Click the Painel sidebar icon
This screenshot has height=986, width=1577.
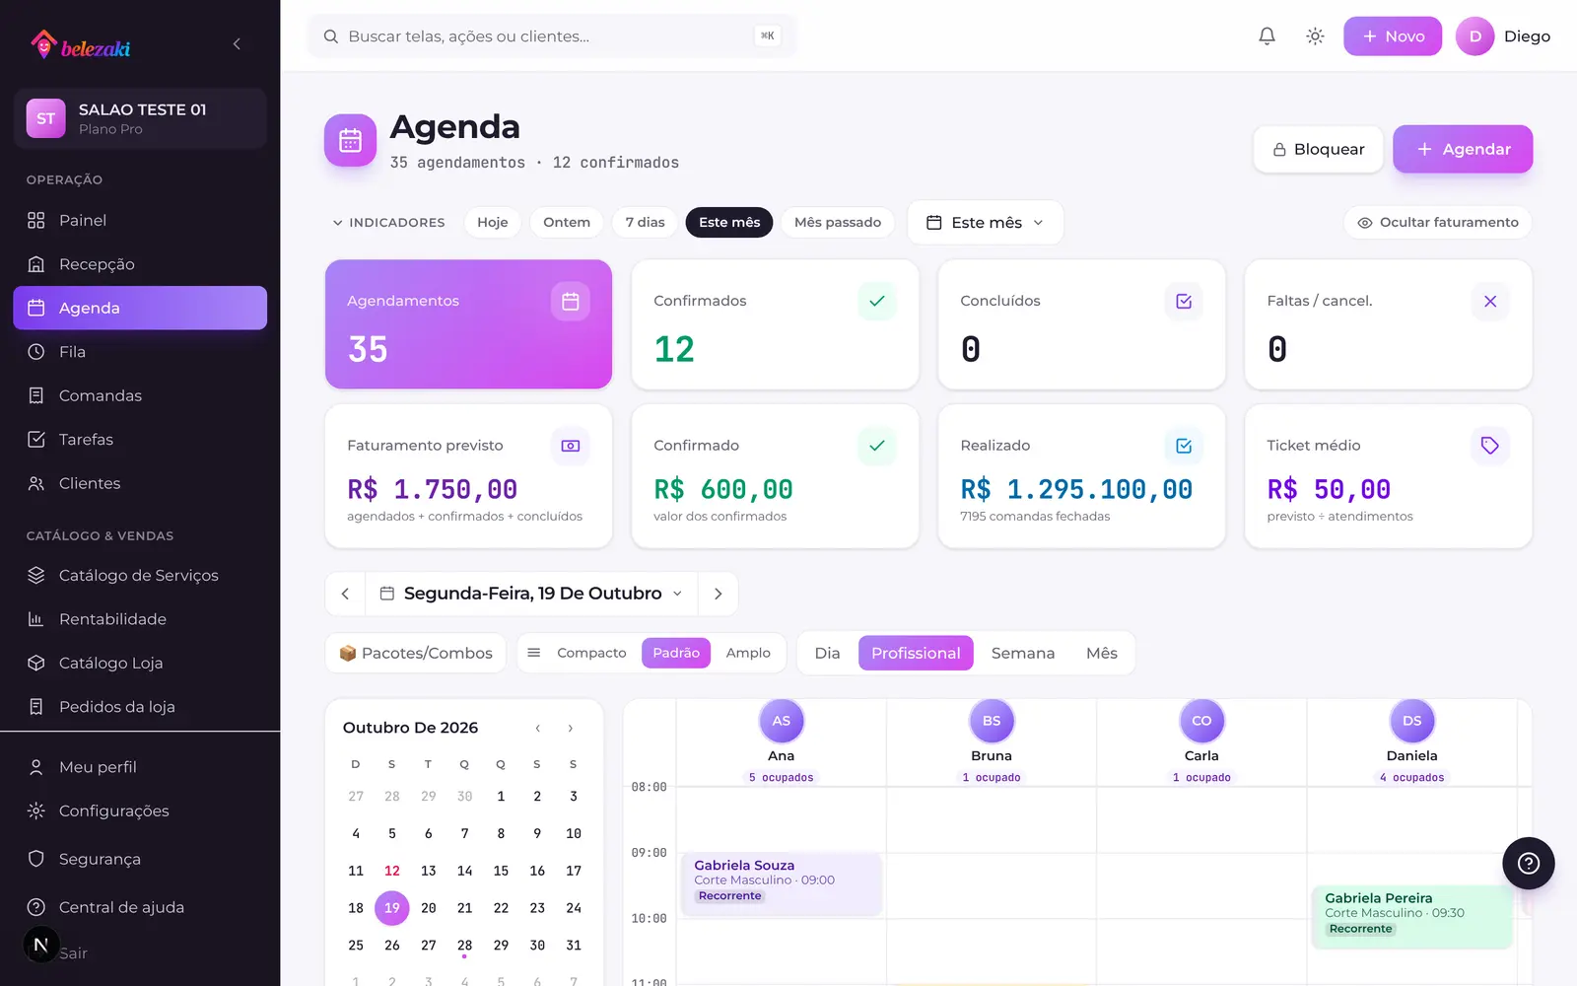(36, 220)
